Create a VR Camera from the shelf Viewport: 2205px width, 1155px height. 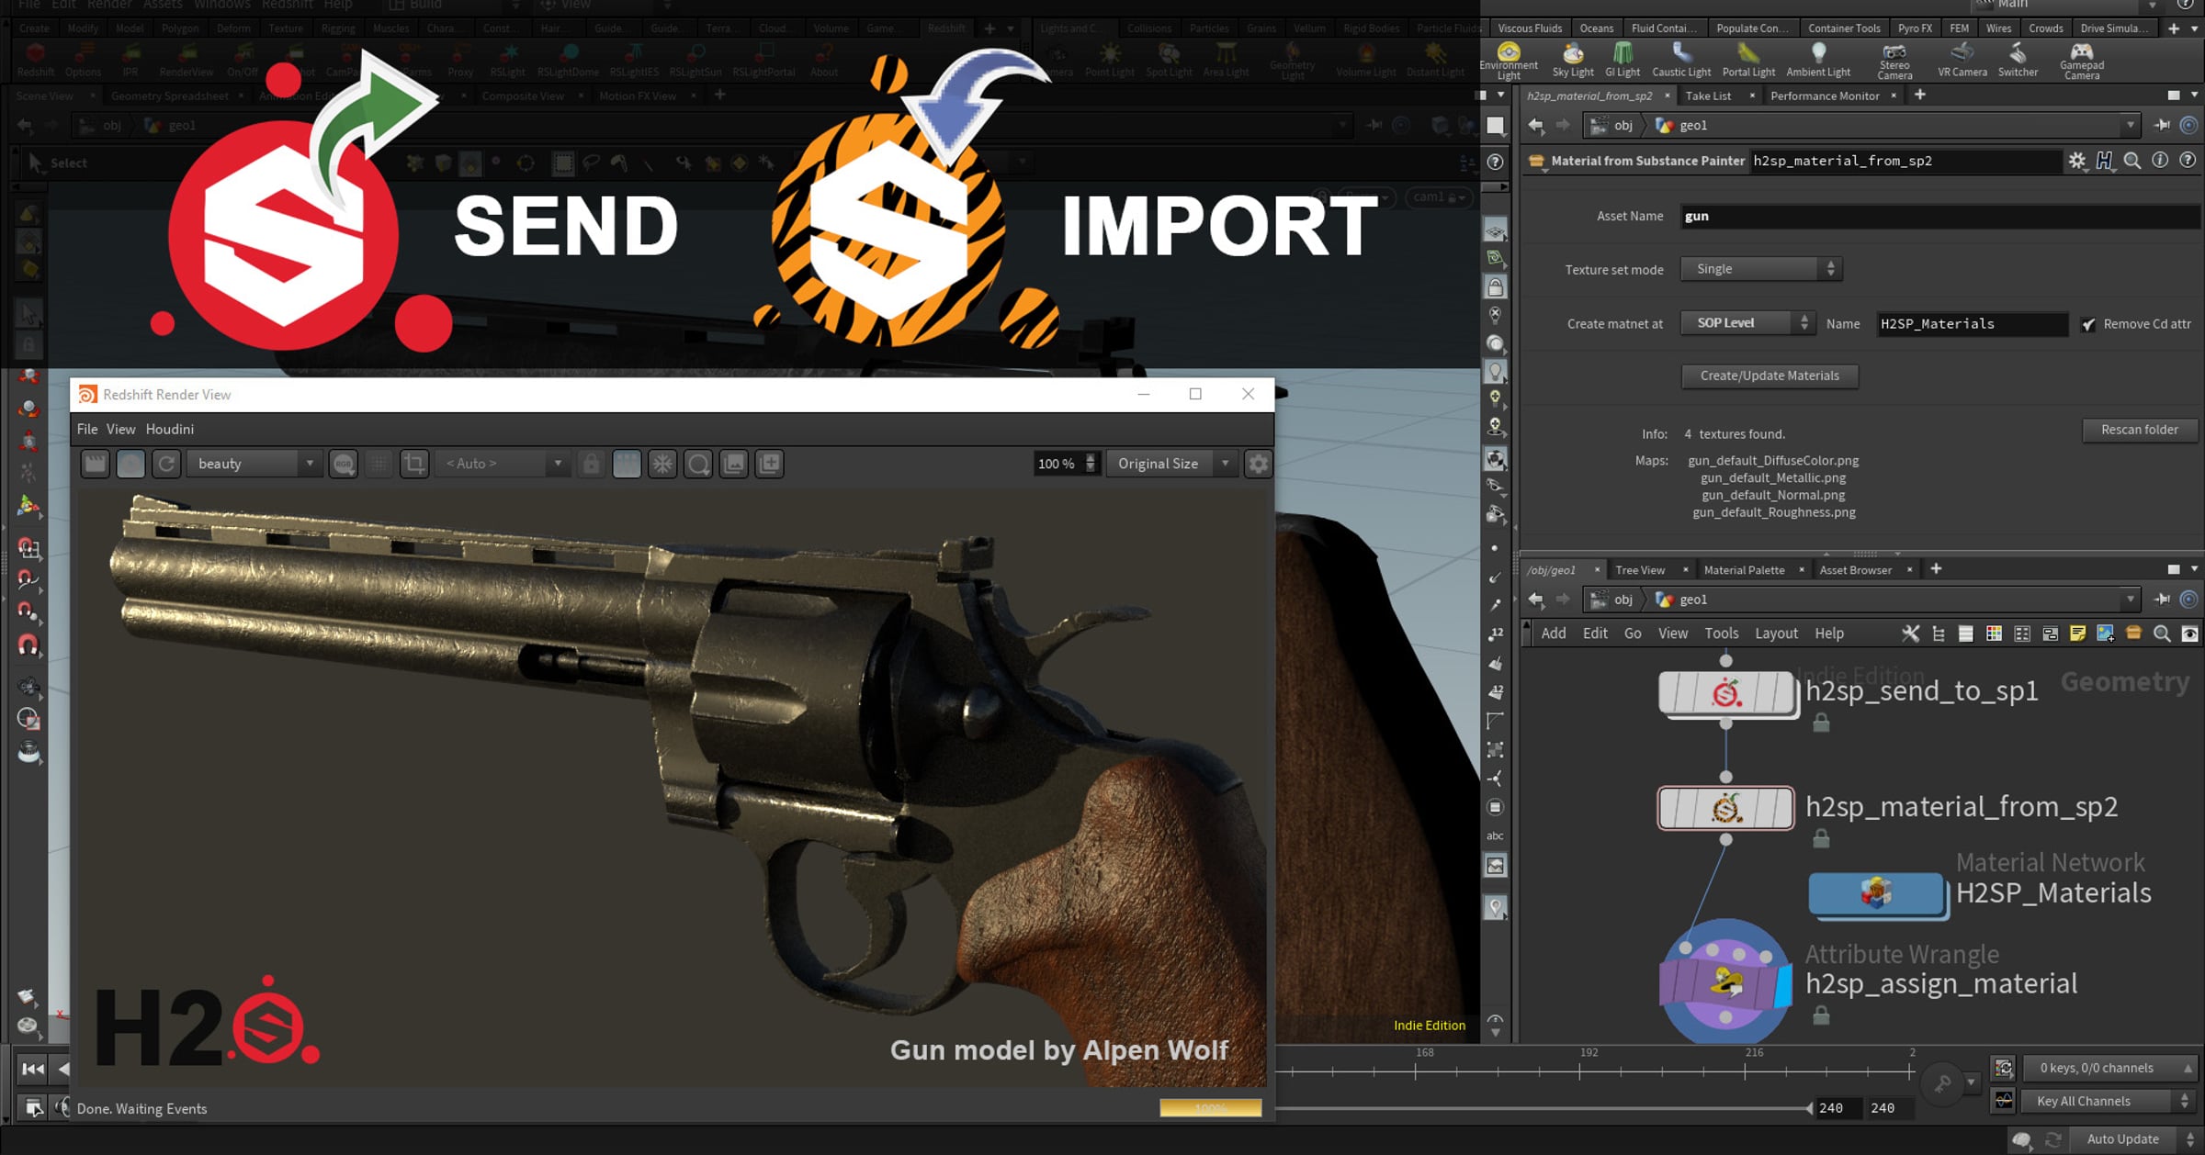tap(1962, 61)
